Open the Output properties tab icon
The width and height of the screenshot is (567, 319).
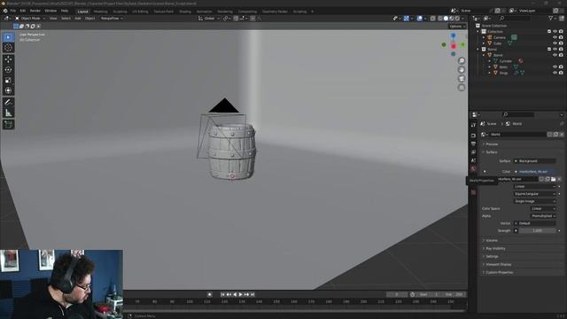click(473, 144)
